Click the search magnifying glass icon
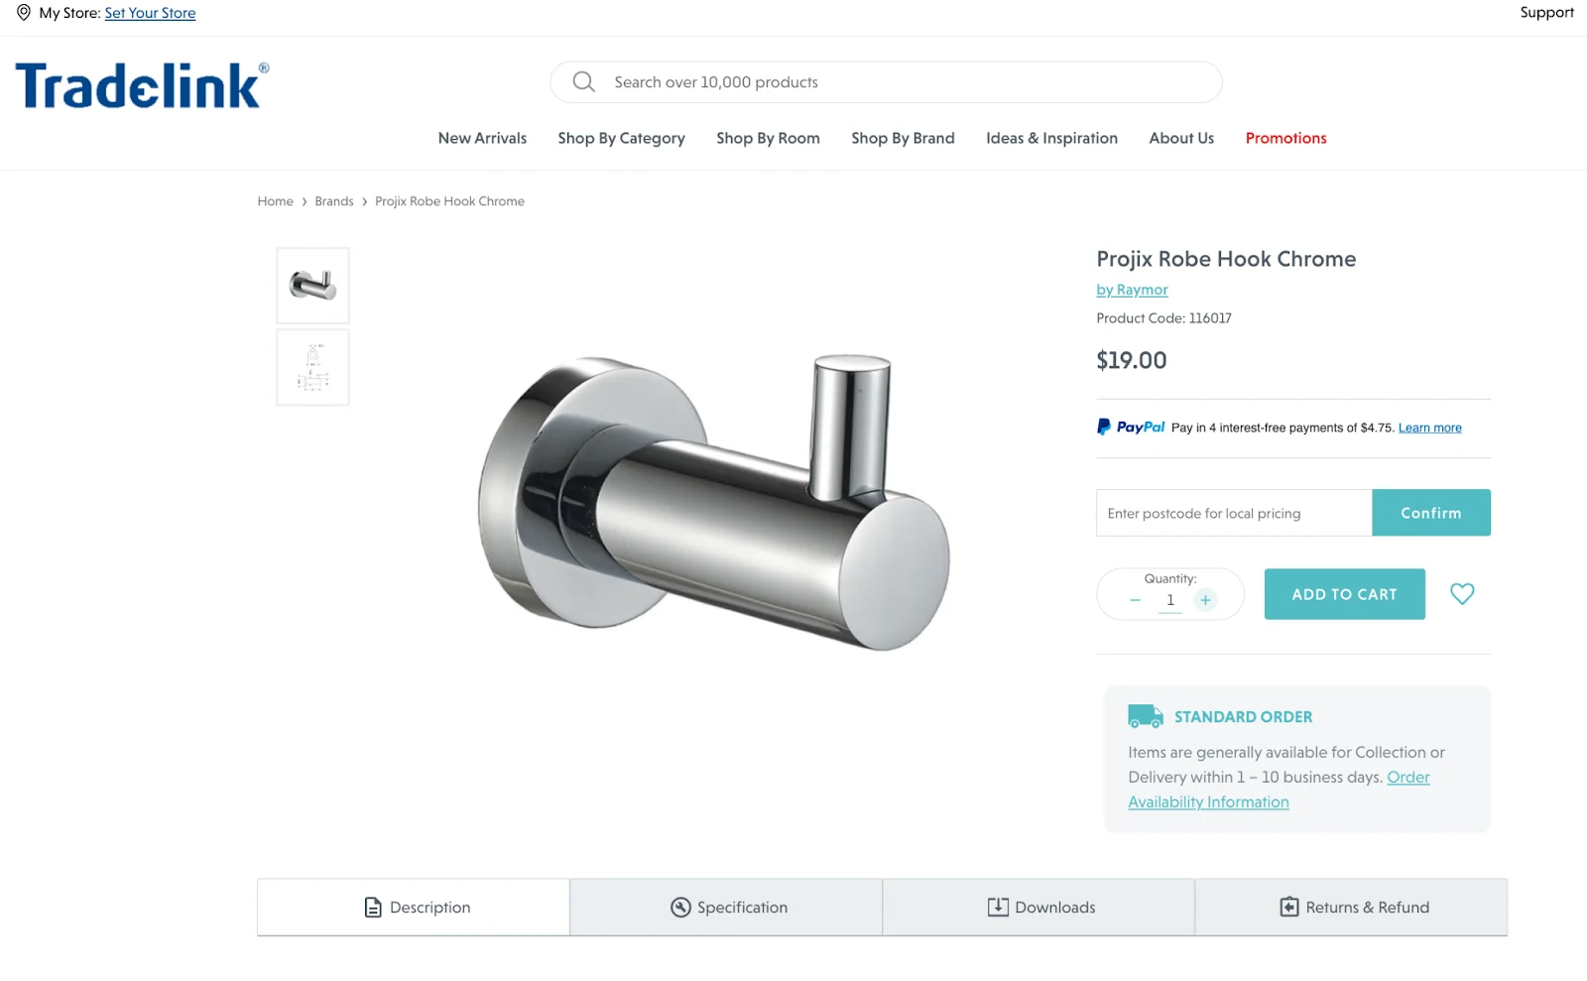Screen dimensions: 1587x981 click(583, 81)
